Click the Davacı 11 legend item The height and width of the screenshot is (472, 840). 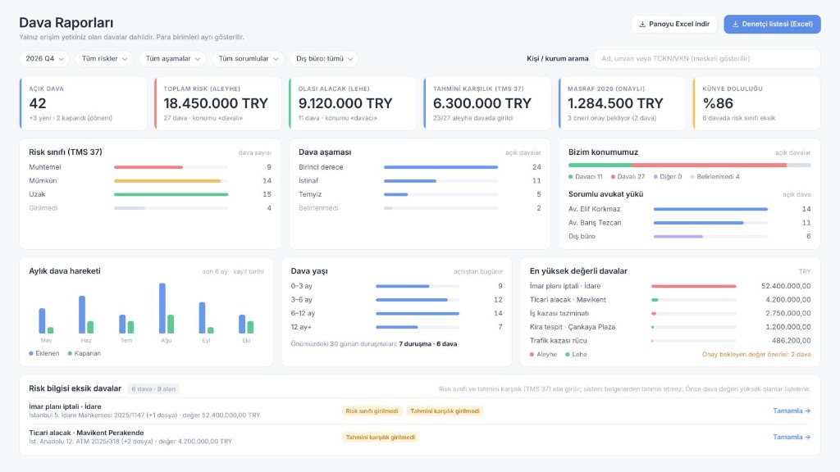click(586, 177)
